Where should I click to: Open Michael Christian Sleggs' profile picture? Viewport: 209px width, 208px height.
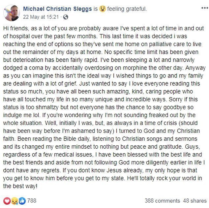pos(11,12)
